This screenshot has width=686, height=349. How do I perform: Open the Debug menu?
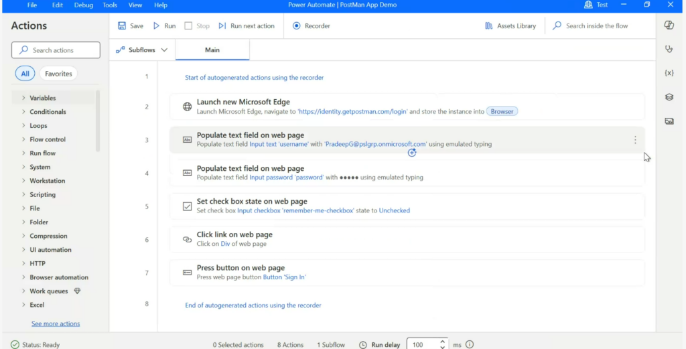(83, 5)
